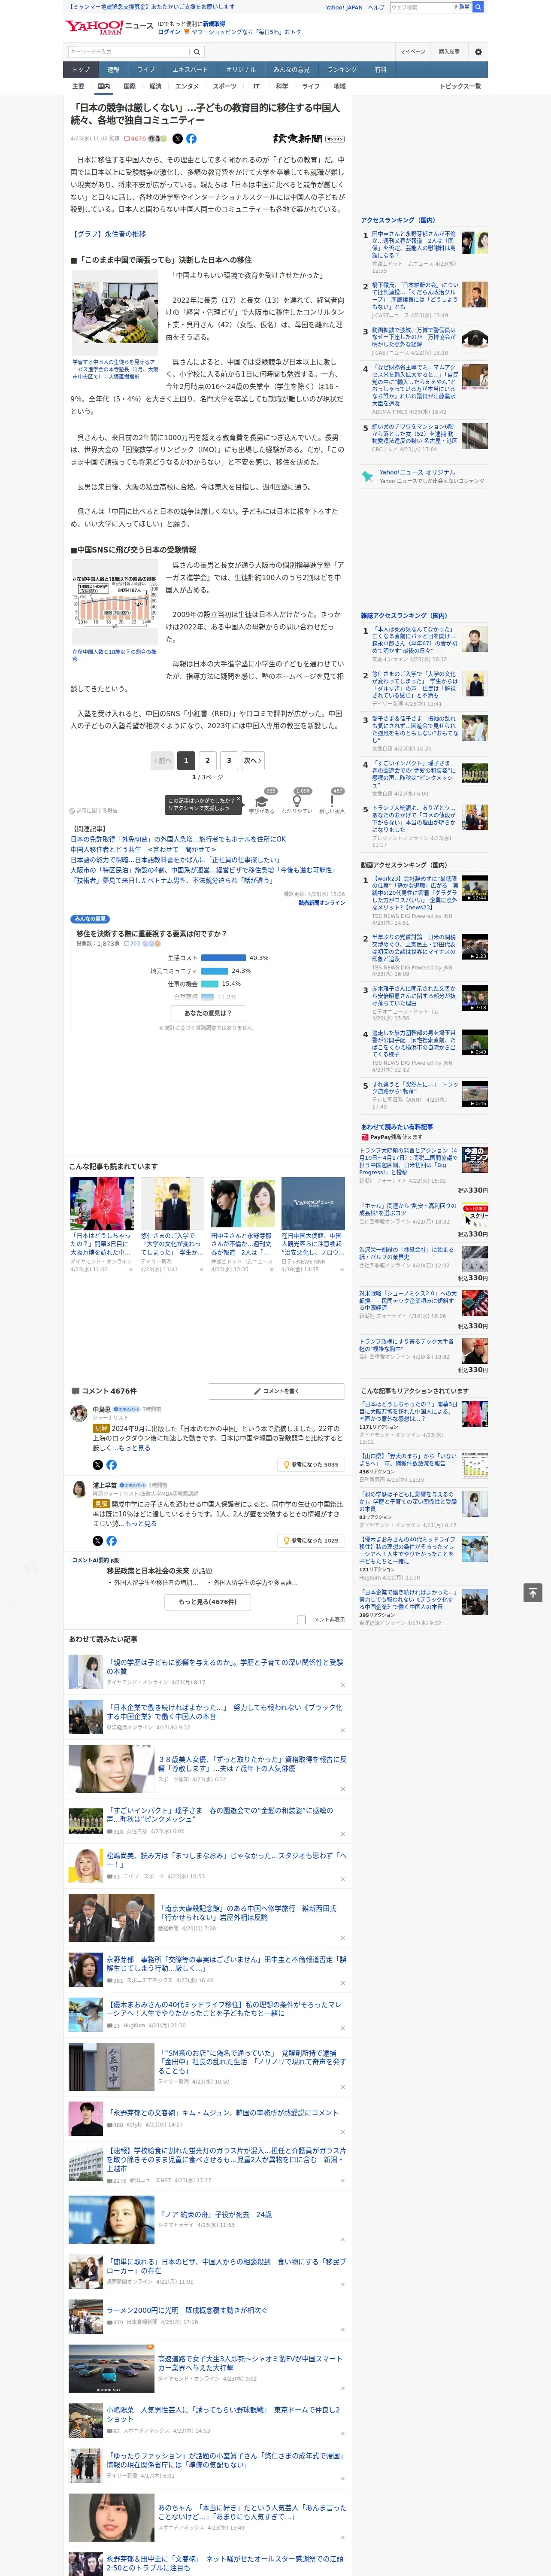Open 購入履歴 link

pyautogui.click(x=449, y=51)
